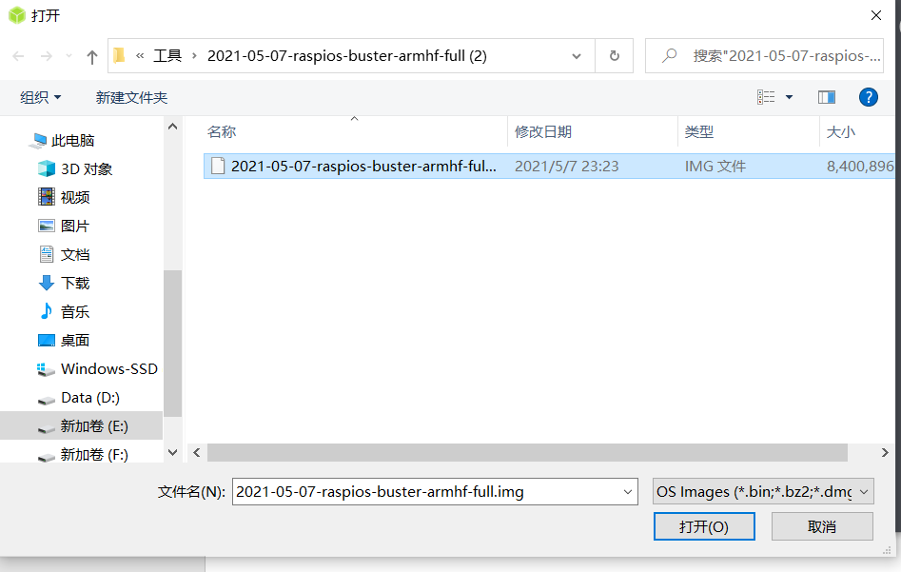
Task: Expand the address bar history dropdown
Action: pos(577,56)
